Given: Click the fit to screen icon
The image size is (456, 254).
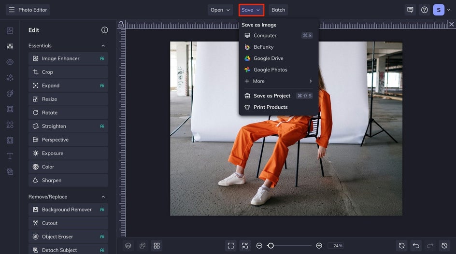Looking at the screenshot, I should pyautogui.click(x=231, y=246).
